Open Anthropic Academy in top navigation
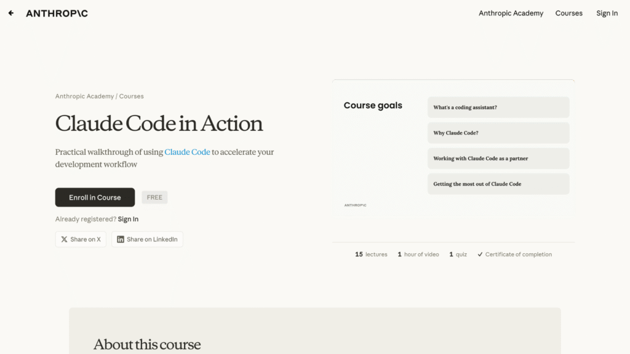Image resolution: width=630 pixels, height=354 pixels. pyautogui.click(x=511, y=14)
